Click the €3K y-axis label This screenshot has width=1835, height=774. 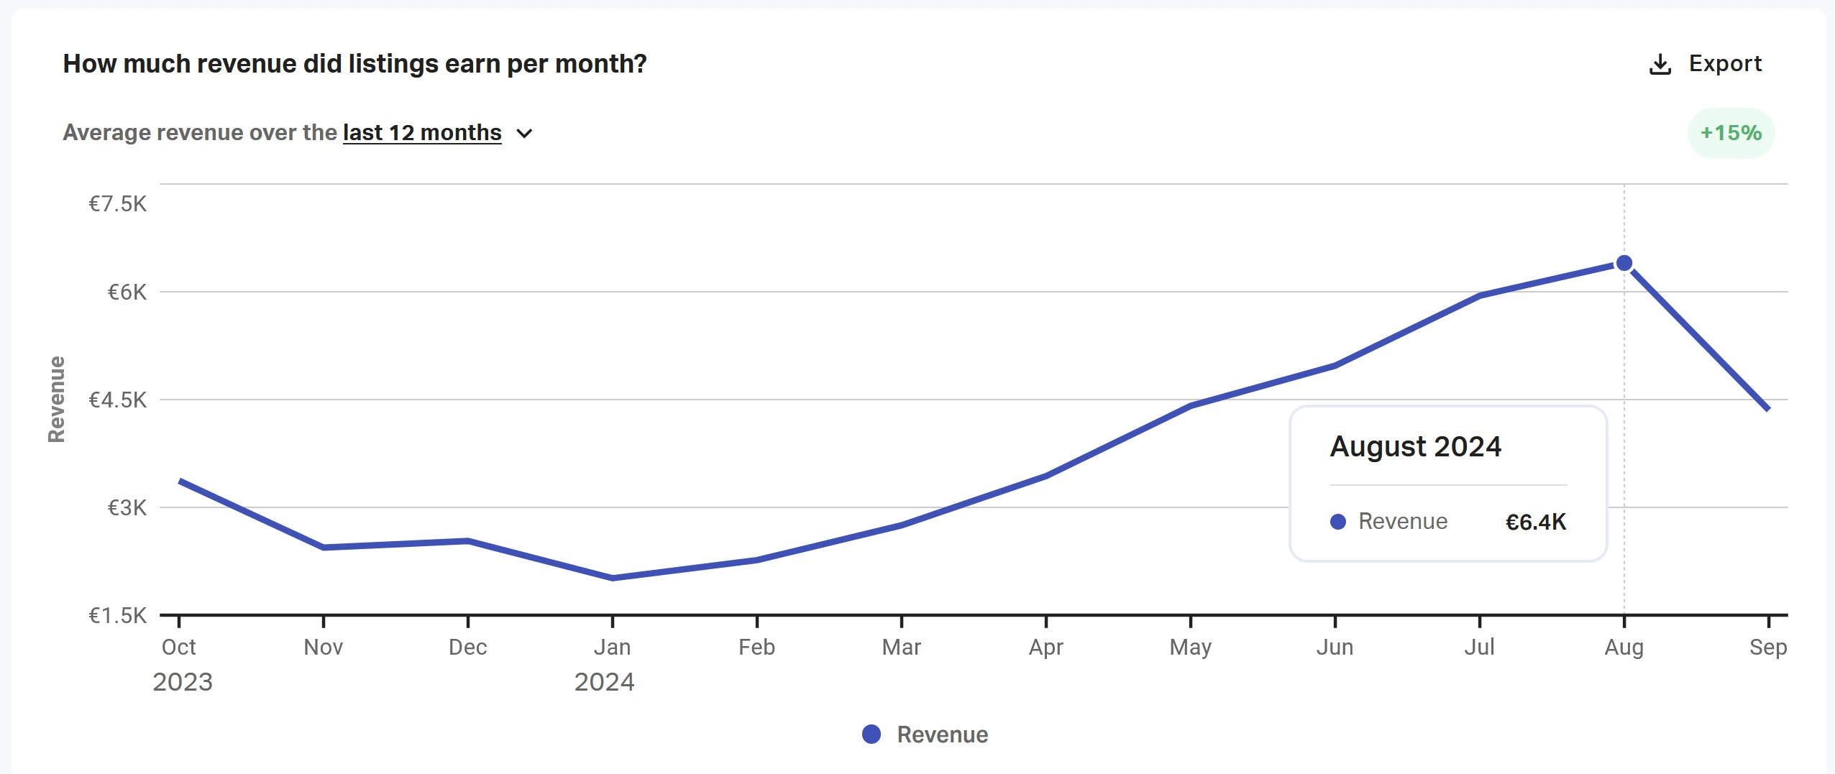pos(127,507)
